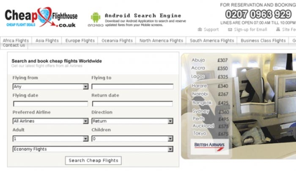Click the Search Cheap Flights button
This screenshot has height=171, width=296.
pyautogui.click(x=93, y=160)
